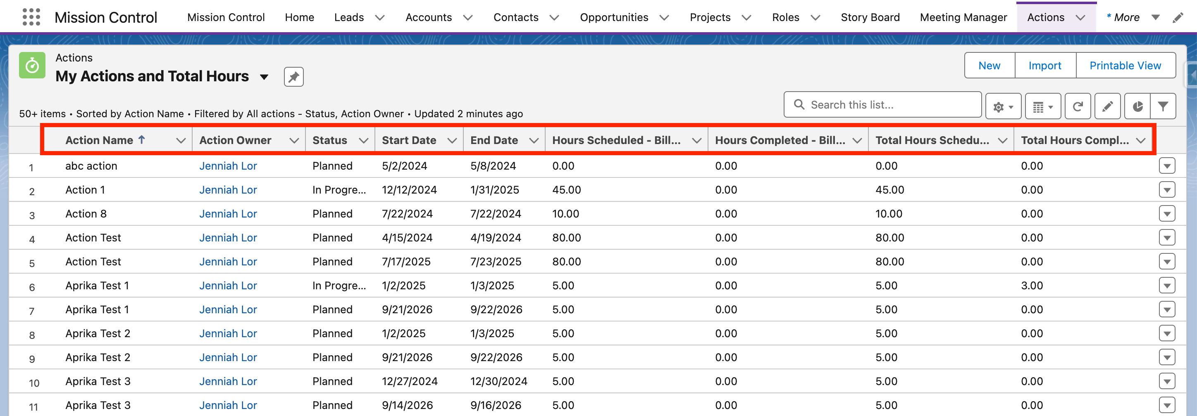Open row menu for Action 8
Image resolution: width=1197 pixels, height=416 pixels.
click(1167, 214)
